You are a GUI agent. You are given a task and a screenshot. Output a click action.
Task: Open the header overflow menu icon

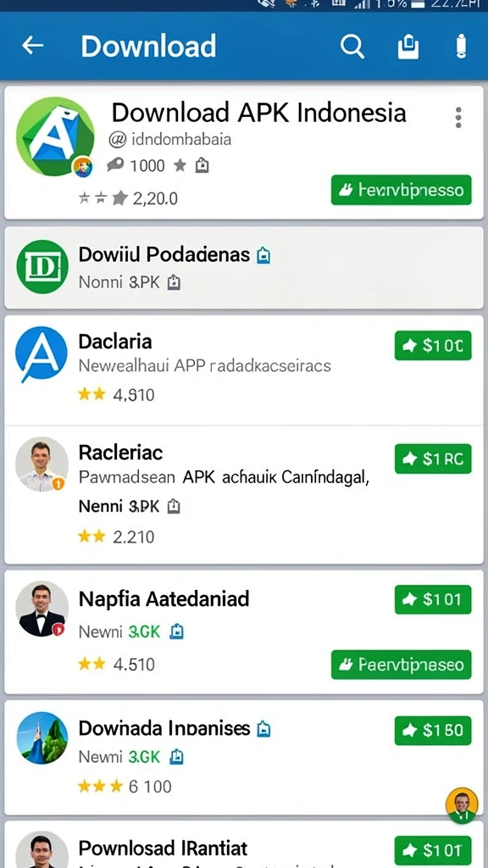460,46
